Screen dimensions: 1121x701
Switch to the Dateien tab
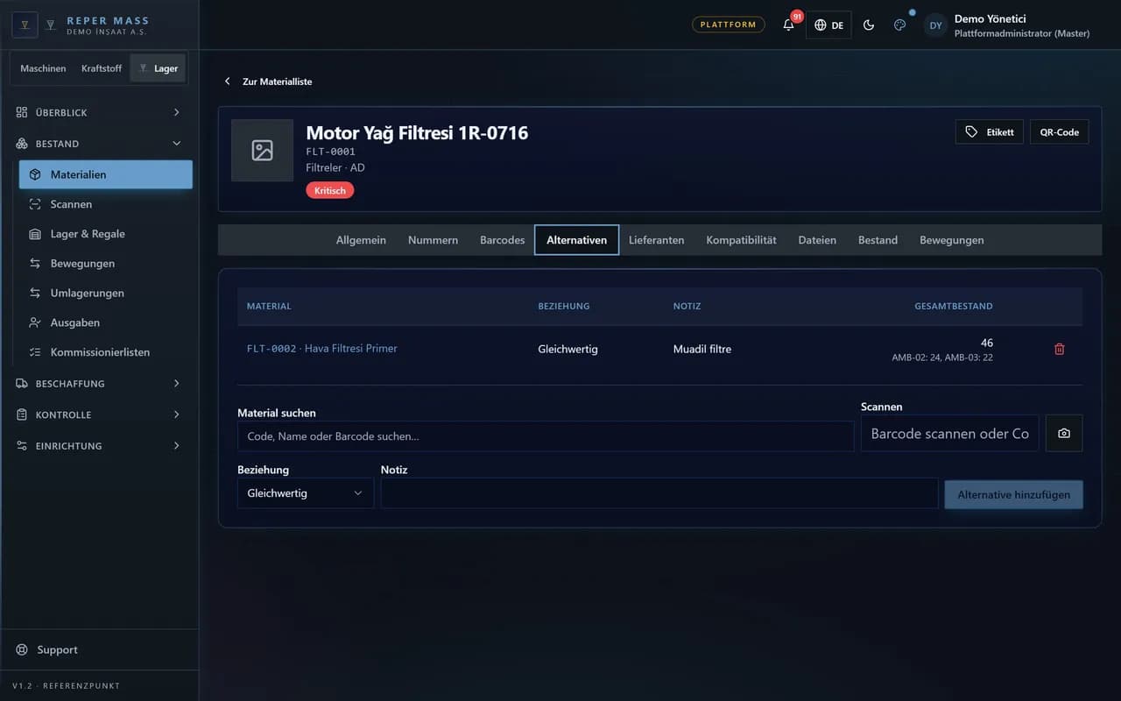[x=817, y=240]
